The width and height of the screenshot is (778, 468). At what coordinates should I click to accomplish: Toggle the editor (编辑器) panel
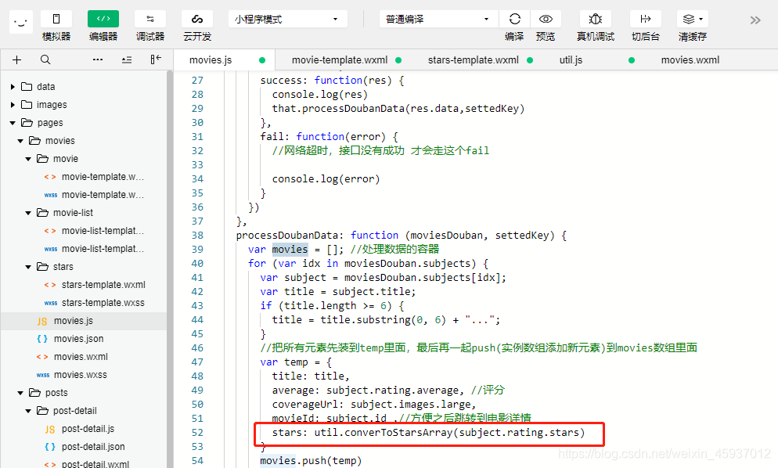[x=103, y=19]
